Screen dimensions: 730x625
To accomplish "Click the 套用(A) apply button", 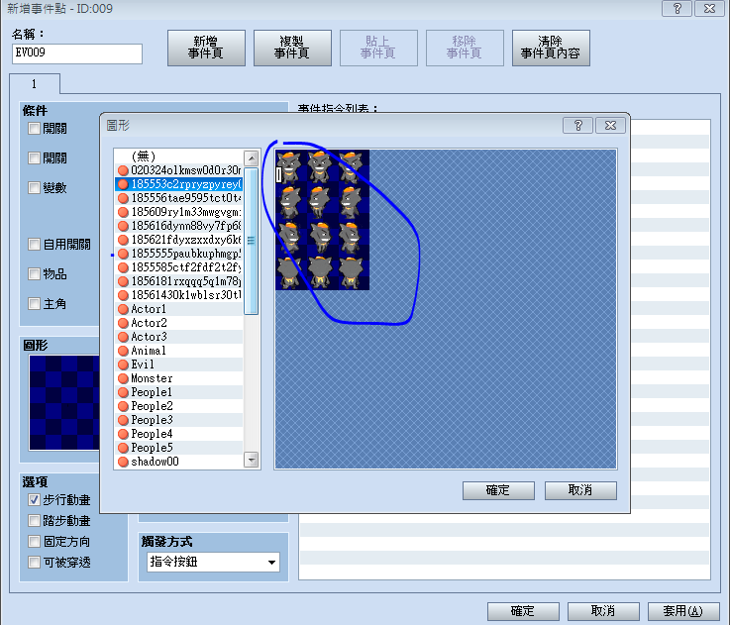I will [683, 611].
